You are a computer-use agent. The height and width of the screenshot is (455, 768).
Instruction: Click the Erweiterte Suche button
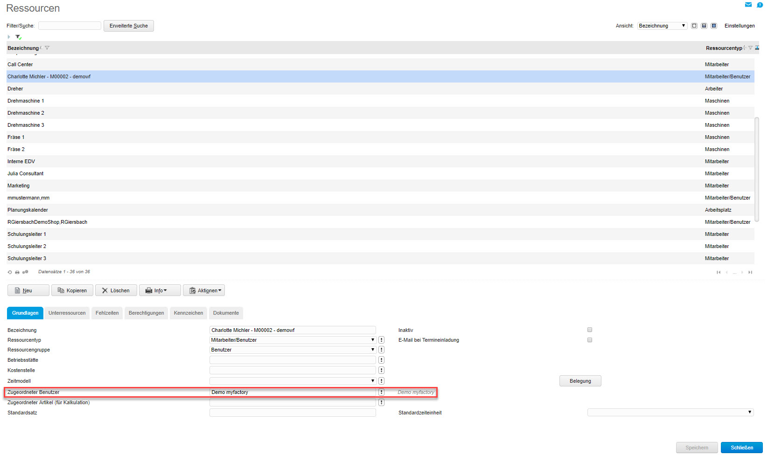(129, 26)
